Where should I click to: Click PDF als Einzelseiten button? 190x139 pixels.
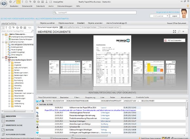[175, 41]
